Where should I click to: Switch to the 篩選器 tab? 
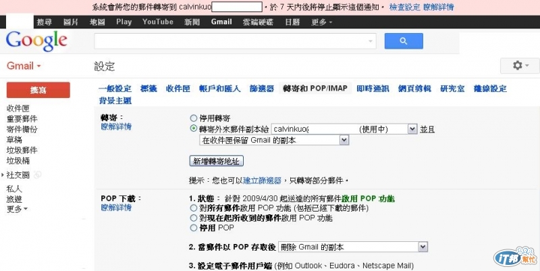coord(262,89)
